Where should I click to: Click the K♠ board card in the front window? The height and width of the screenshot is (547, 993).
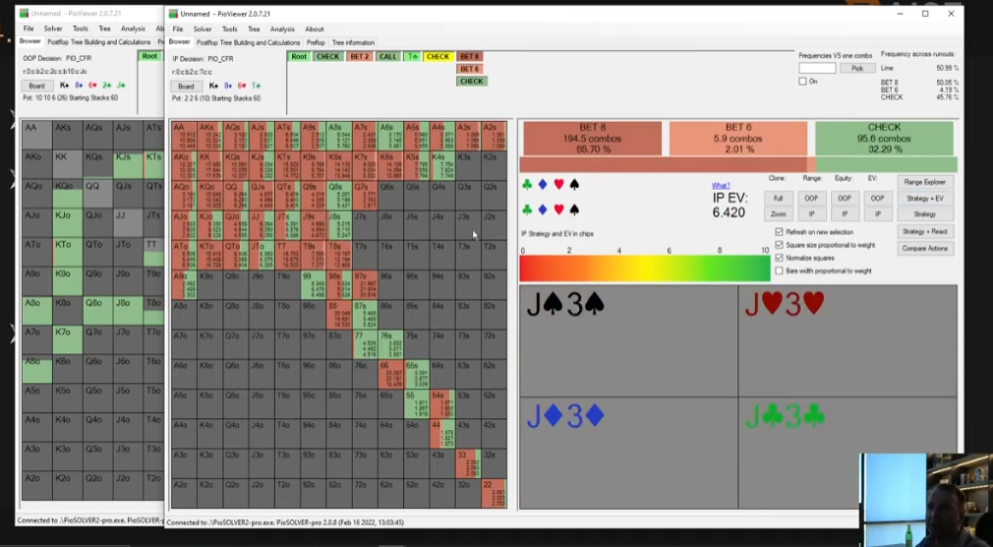tap(213, 86)
